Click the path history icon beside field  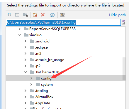pos(123,22)
